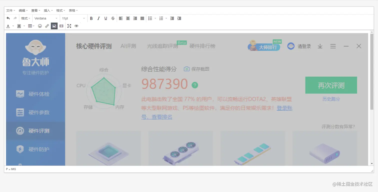378x192 pixels.
Task: Apply background highlight color
Action: tap(19, 26)
